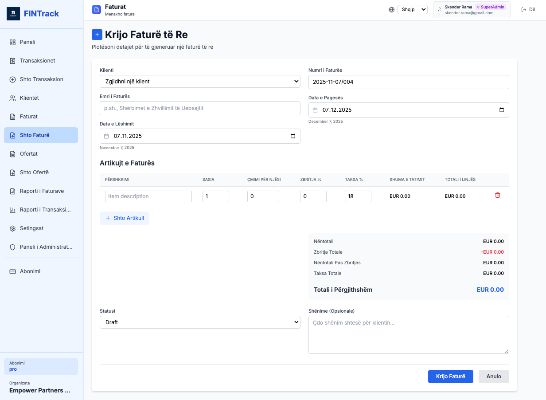Open the Paneli dashboard icon

pos(12,42)
